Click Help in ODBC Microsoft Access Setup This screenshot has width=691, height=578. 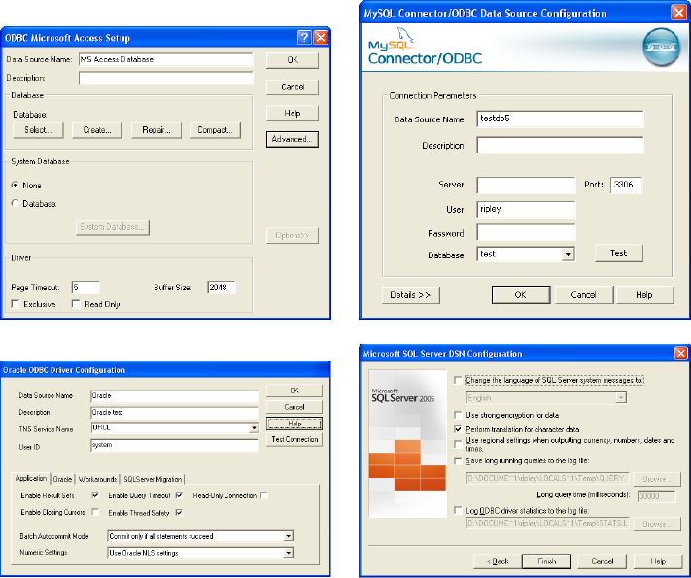coord(293,114)
